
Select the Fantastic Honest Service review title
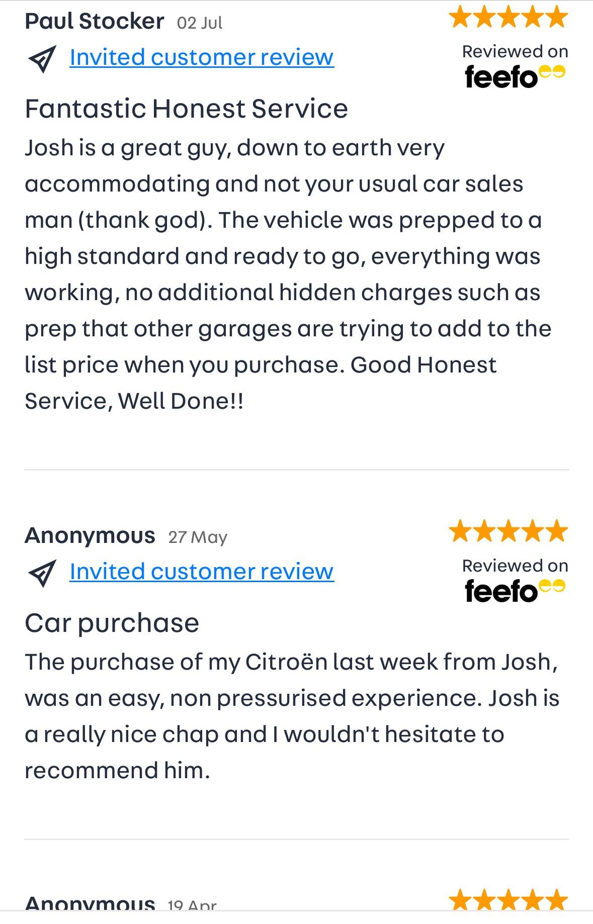(x=186, y=109)
